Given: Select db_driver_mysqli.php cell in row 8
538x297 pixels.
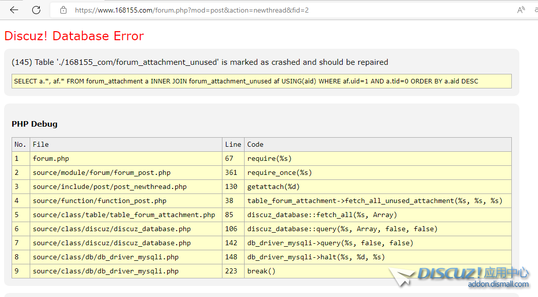Looking at the screenshot, I should (126, 257).
